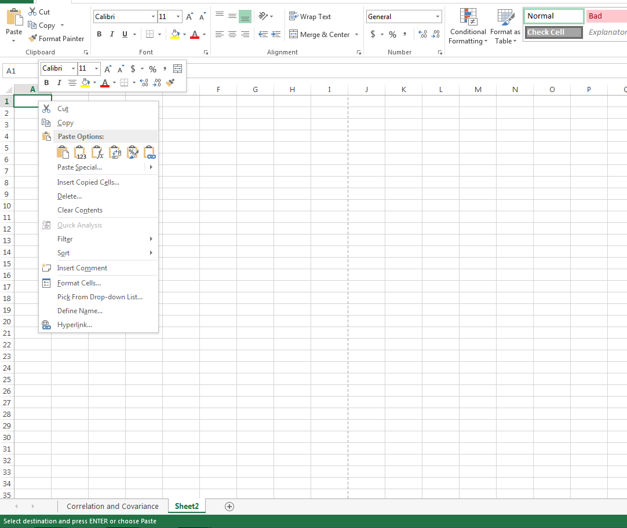Click the ribbon Cut scissors icon
Screen dimensions: 627x528
coord(32,12)
